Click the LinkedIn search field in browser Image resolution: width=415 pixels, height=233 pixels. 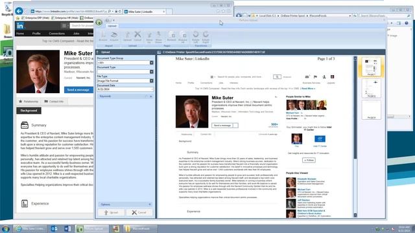[82, 25]
